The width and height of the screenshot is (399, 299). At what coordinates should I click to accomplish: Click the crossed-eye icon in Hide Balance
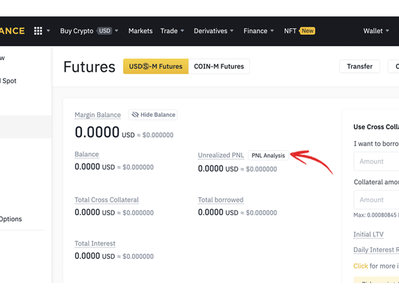[x=135, y=115]
